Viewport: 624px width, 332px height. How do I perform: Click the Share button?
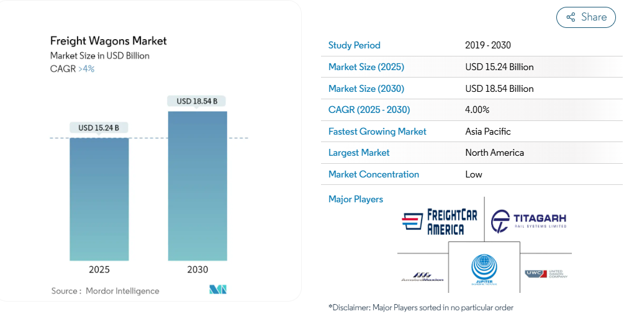coord(586,17)
